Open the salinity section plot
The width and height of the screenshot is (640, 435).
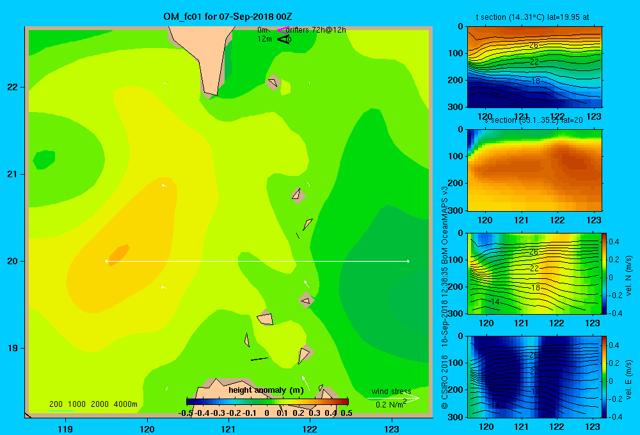pos(534,170)
